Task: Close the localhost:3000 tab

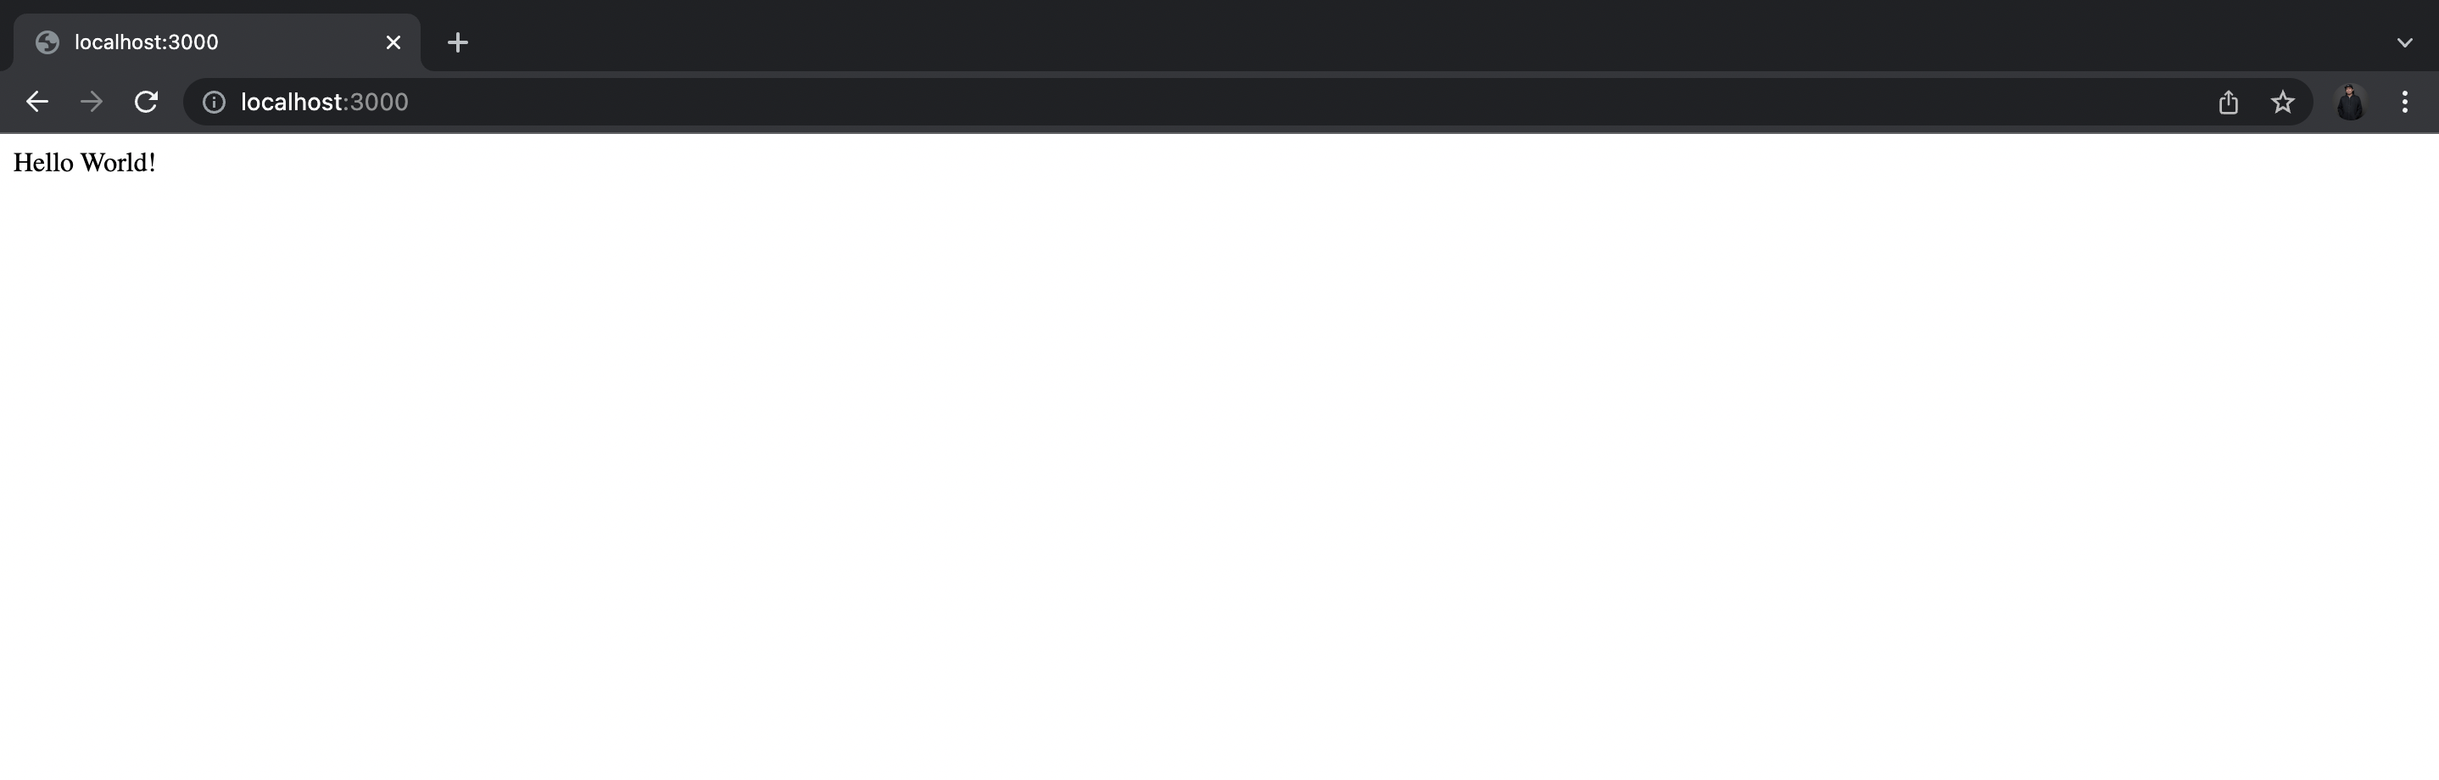Action: pos(393,42)
